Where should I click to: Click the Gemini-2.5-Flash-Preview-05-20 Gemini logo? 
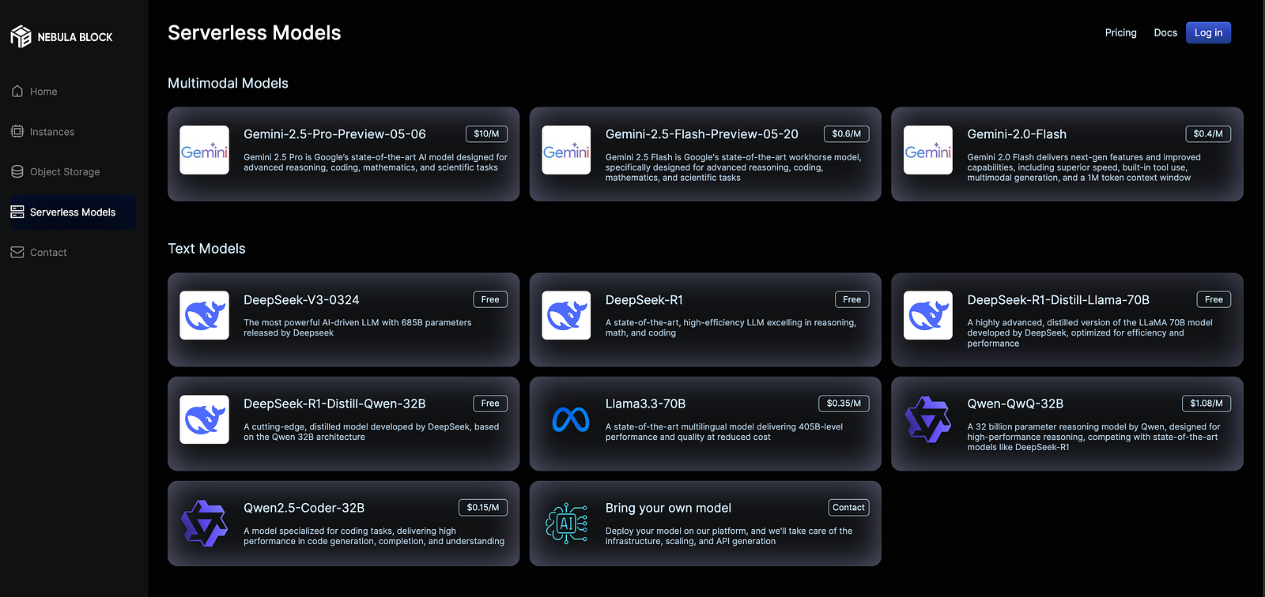(x=566, y=150)
